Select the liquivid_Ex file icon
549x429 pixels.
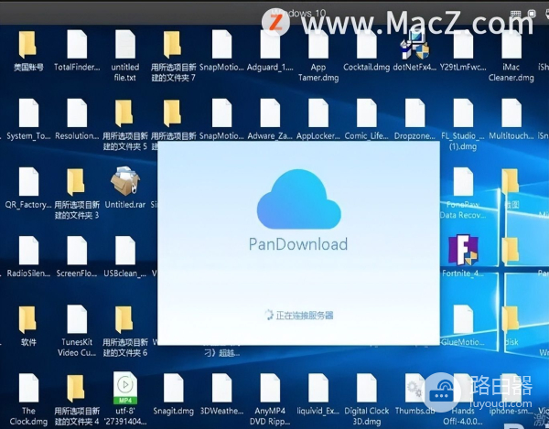(x=318, y=387)
